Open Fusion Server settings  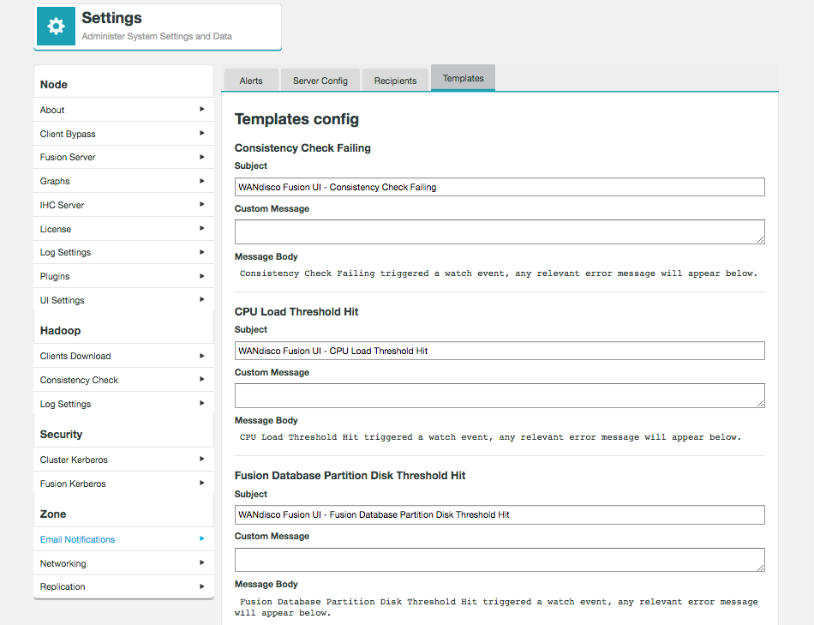(123, 157)
